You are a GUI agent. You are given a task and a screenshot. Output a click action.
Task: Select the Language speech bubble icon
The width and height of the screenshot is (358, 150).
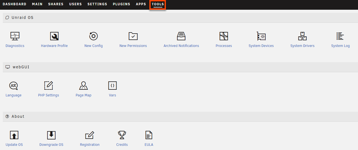pos(13,86)
